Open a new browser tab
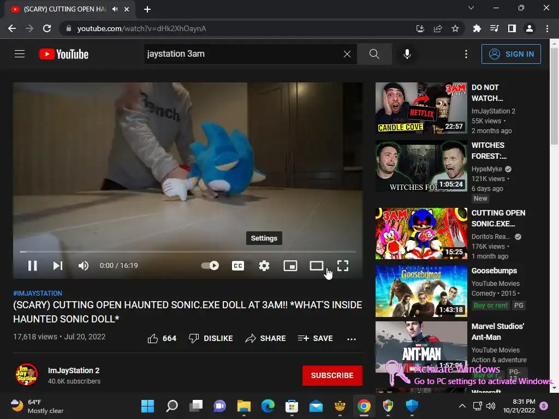Screen dimensions: 559x419 coord(147,9)
